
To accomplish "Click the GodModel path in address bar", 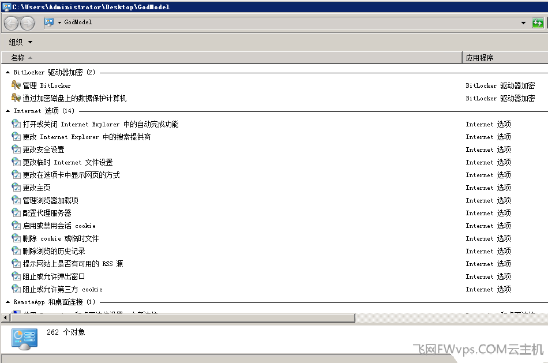I will pos(78,23).
